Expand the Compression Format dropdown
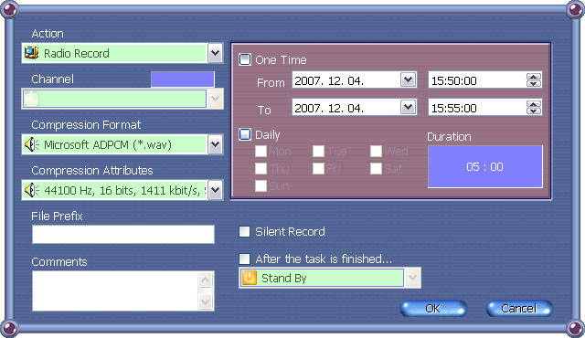Image resolution: width=585 pixels, height=338 pixels. coord(216,144)
